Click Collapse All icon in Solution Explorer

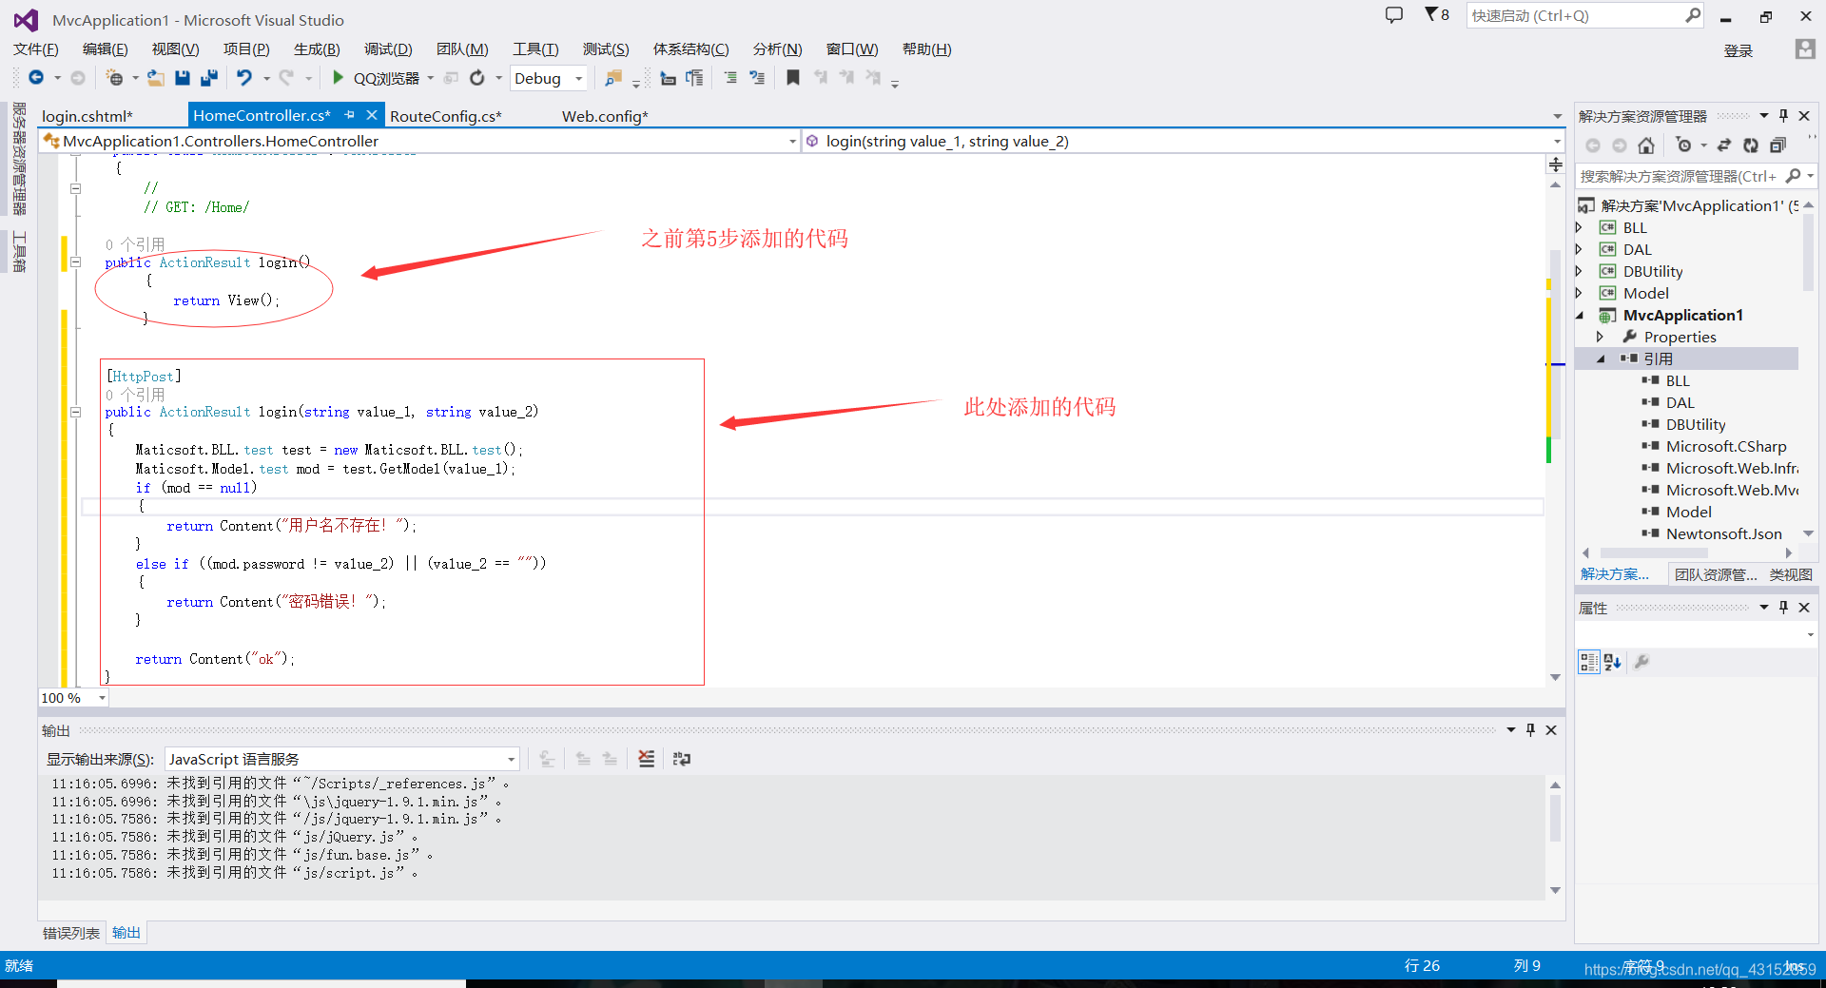coord(1777,145)
